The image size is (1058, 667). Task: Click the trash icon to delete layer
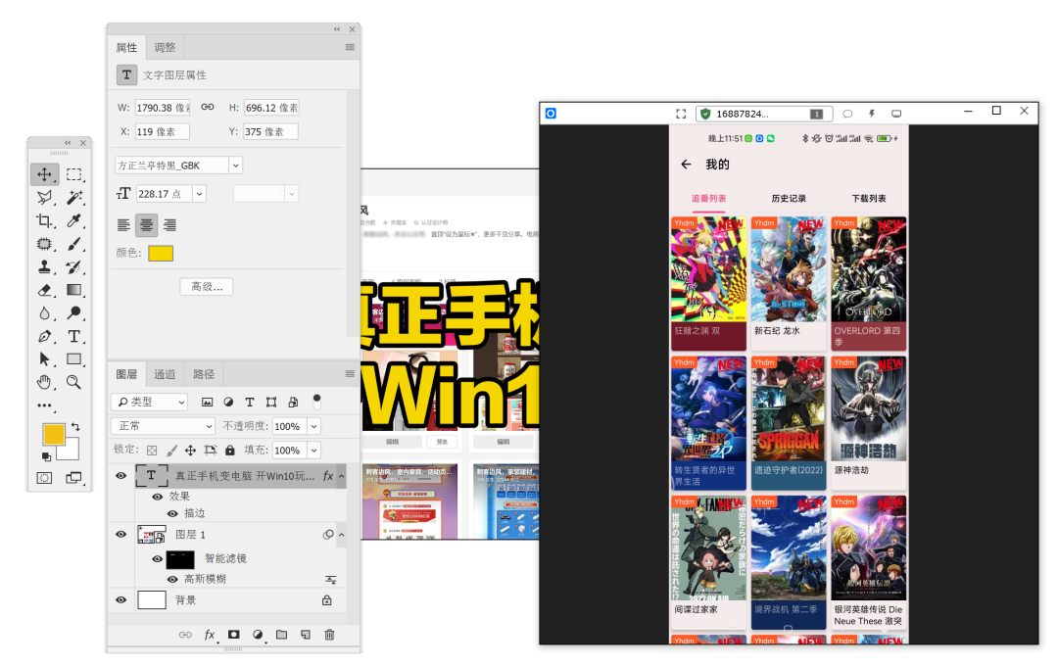[x=329, y=634]
